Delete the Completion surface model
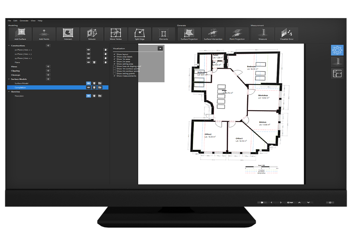This screenshot has width=352, height=240. tap(94, 88)
